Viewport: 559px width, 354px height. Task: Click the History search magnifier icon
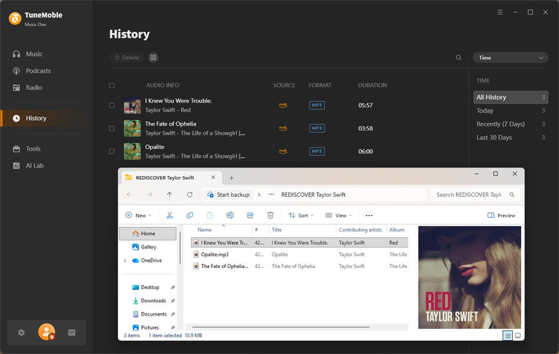coord(458,58)
